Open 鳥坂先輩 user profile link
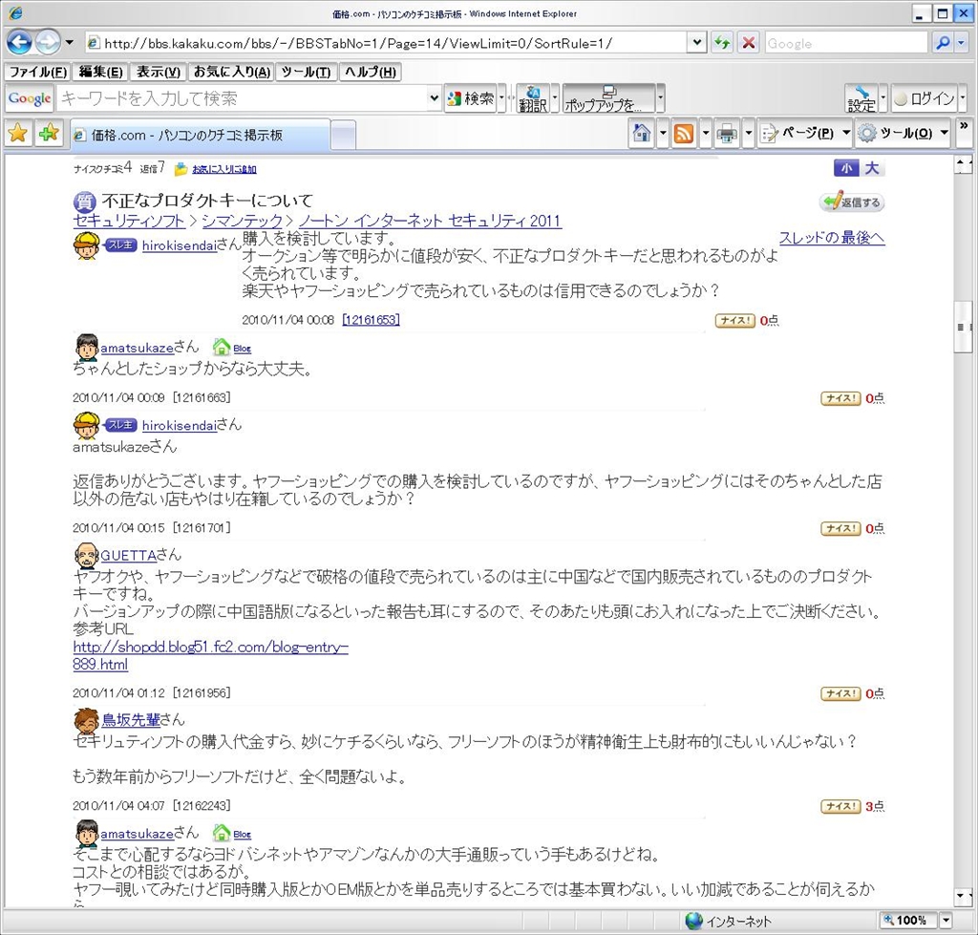This screenshot has height=935, width=978. 131,720
